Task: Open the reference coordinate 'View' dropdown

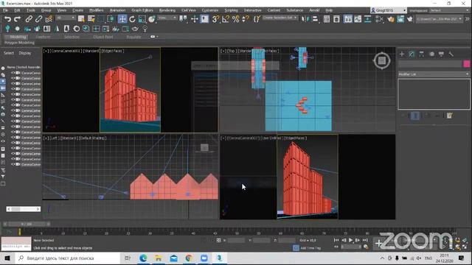Action: pos(167,18)
